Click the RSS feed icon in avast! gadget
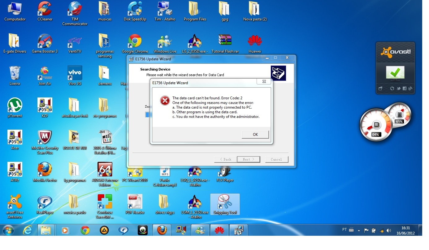429x250 pixels. click(410, 88)
